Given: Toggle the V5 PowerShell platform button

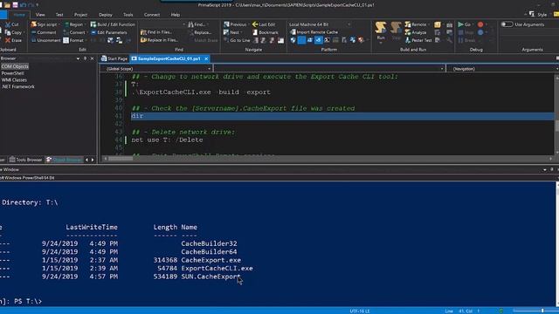Looking at the screenshot, I should [x=318, y=40].
